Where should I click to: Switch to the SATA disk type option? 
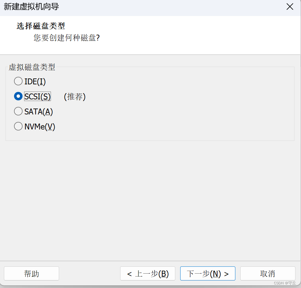pos(18,111)
